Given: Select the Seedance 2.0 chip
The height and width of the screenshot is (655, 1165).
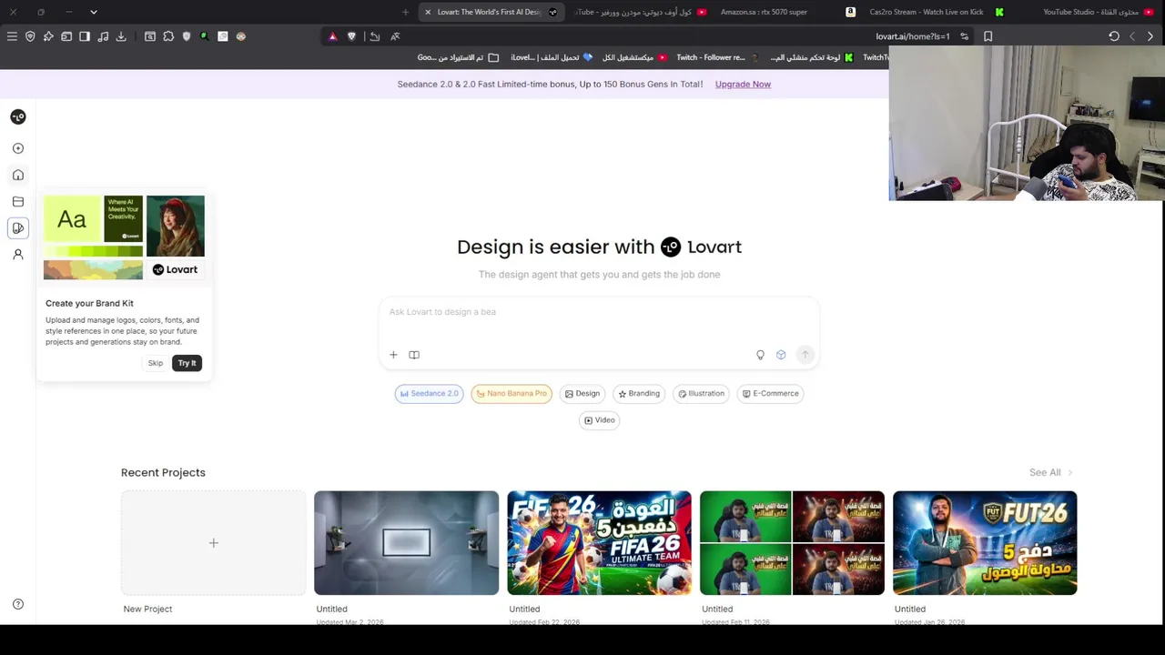Looking at the screenshot, I should pos(430,394).
